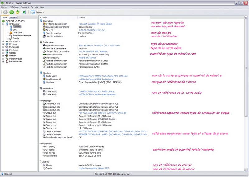Expand the Carte mère tree node

[3, 41]
